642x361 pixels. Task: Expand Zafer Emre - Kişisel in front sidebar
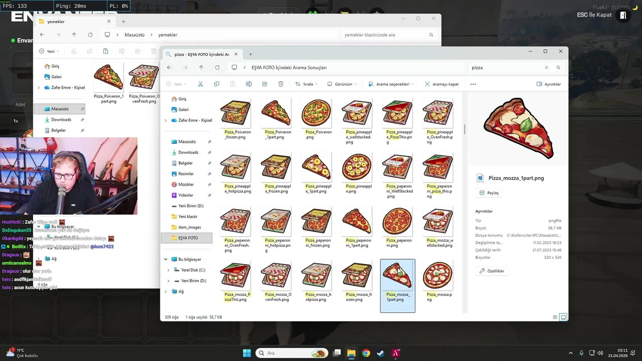[x=166, y=120]
